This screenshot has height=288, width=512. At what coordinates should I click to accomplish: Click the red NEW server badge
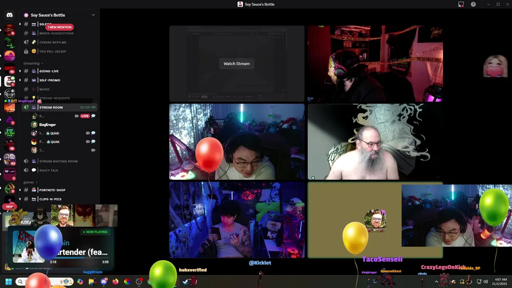(x=9, y=207)
